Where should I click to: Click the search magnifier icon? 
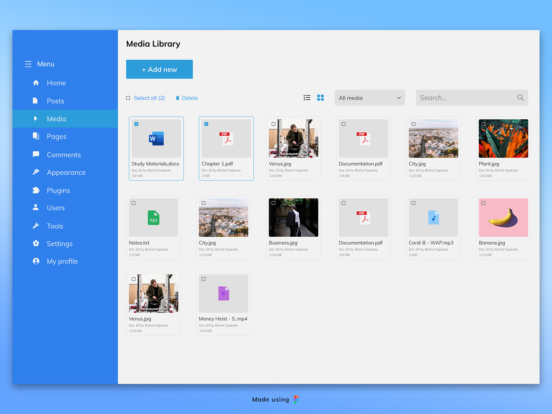point(520,98)
